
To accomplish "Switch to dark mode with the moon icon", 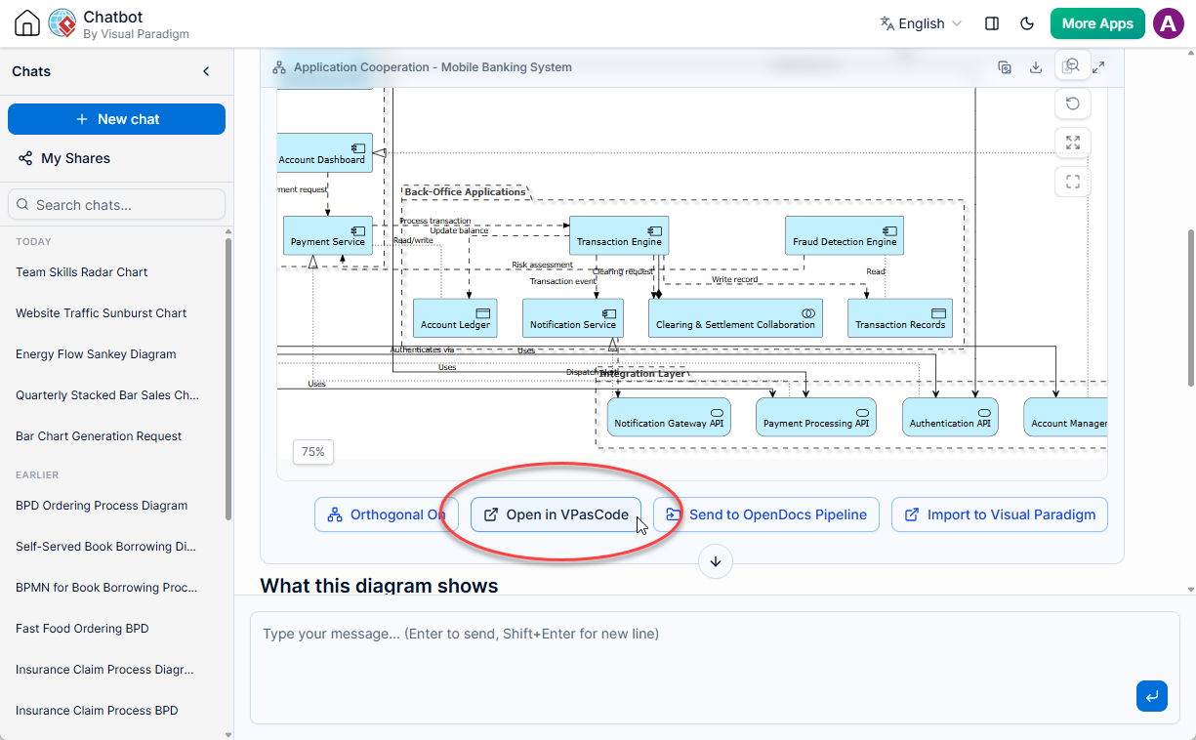I will 1027,23.
